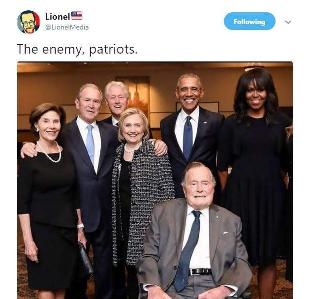Screen dimensions: 309x299
Task: Click the word 'patriots' in the tweet
Action: [112, 49]
